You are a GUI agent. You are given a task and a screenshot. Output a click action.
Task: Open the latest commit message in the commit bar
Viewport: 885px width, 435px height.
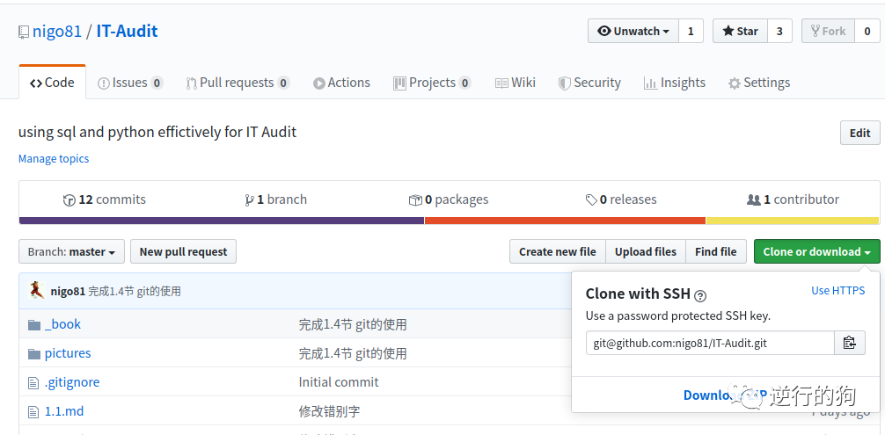tap(135, 291)
